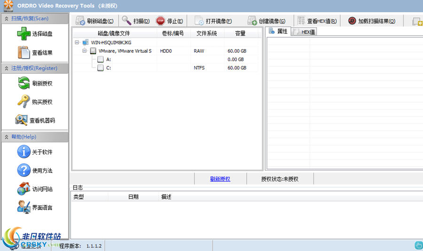This screenshot has height=251, width=423.
Task: Collapse the 注册/授权(Register) sidebar section
Action: (x=7, y=68)
